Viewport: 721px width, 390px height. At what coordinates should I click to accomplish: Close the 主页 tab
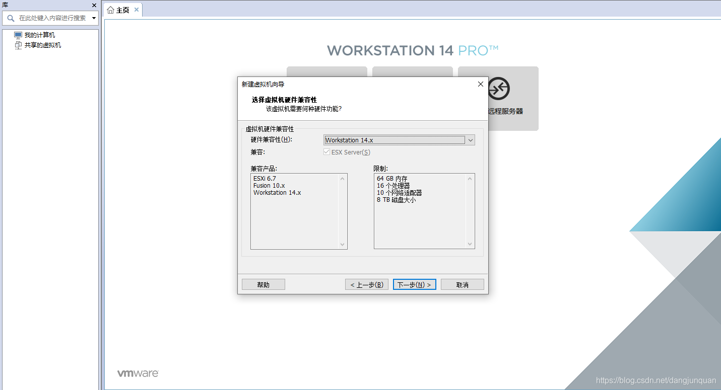136,10
